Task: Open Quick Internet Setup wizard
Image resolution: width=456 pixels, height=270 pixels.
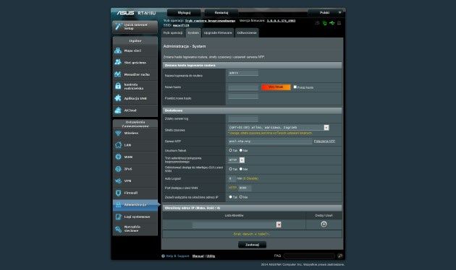Action: point(135,27)
